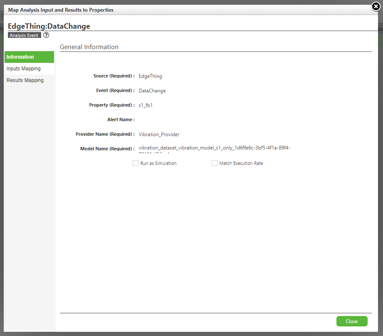Click the General Information section title
This screenshot has width=383, height=336.
(89, 47)
